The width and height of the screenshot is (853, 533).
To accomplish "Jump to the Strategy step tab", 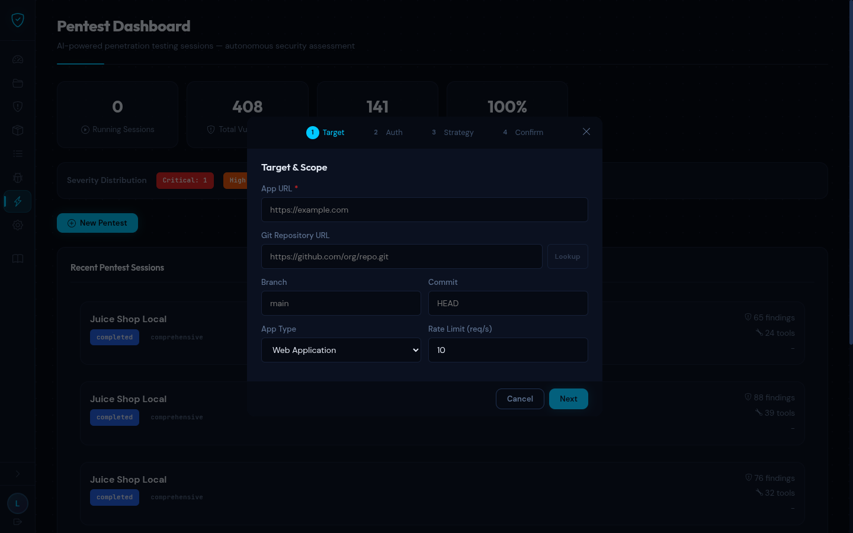I will pyautogui.click(x=453, y=133).
